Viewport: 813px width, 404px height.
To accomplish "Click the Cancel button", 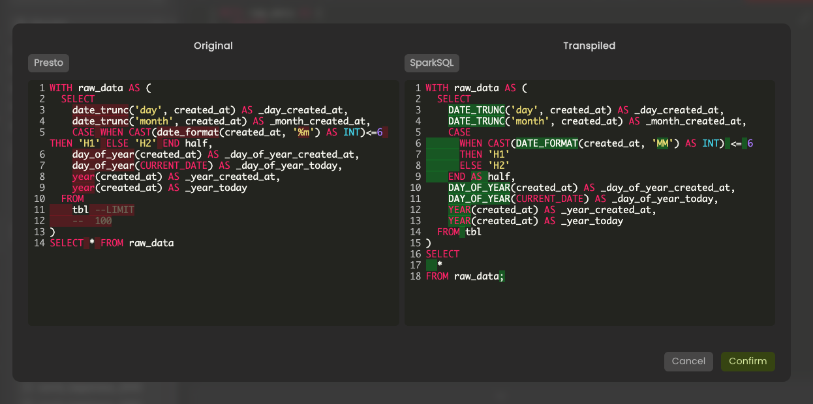I will pyautogui.click(x=688, y=361).
